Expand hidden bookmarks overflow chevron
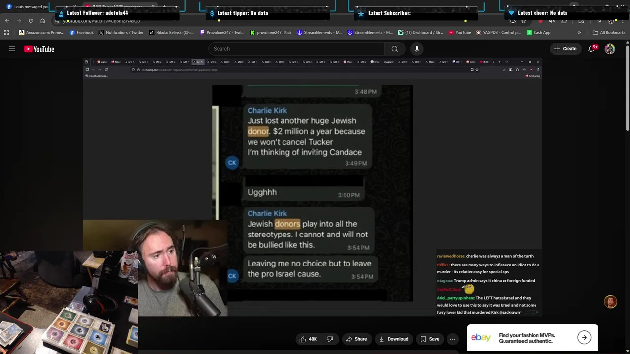 [579, 33]
